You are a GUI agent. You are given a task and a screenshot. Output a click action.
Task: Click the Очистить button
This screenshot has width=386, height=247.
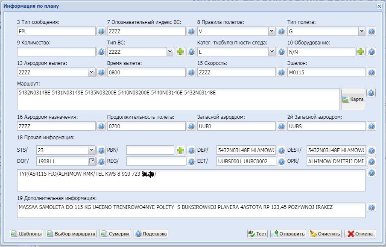pyautogui.click(x=325, y=234)
